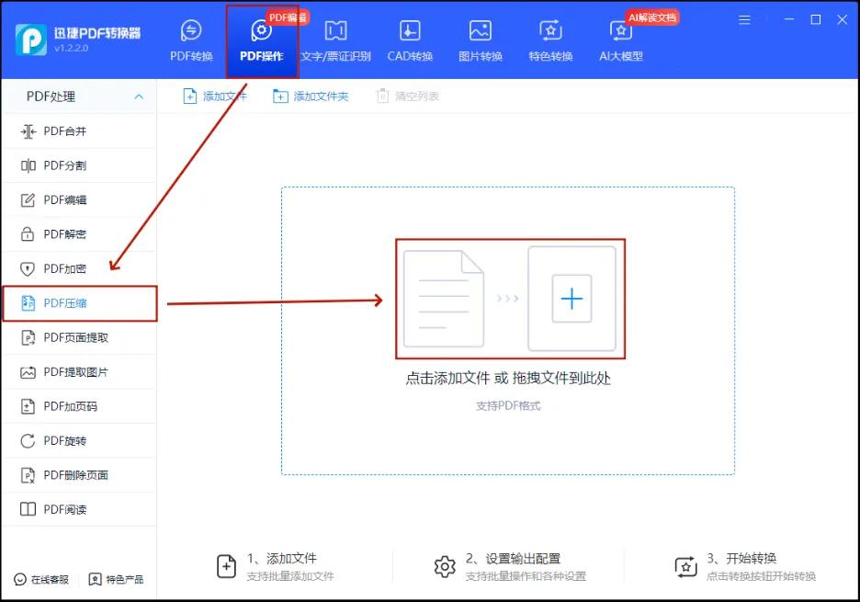Select the PDF操作 tab

click(x=262, y=41)
